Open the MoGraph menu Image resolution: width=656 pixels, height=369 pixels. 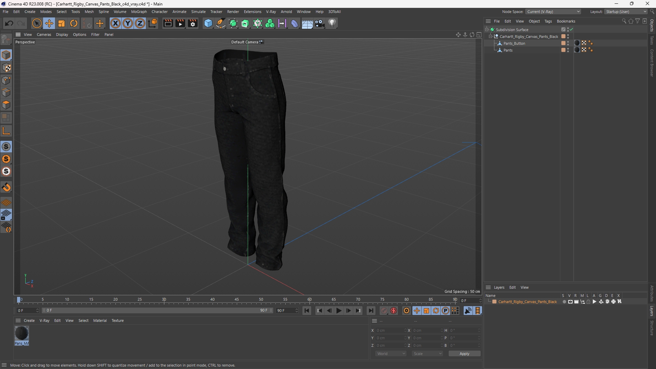click(x=139, y=12)
